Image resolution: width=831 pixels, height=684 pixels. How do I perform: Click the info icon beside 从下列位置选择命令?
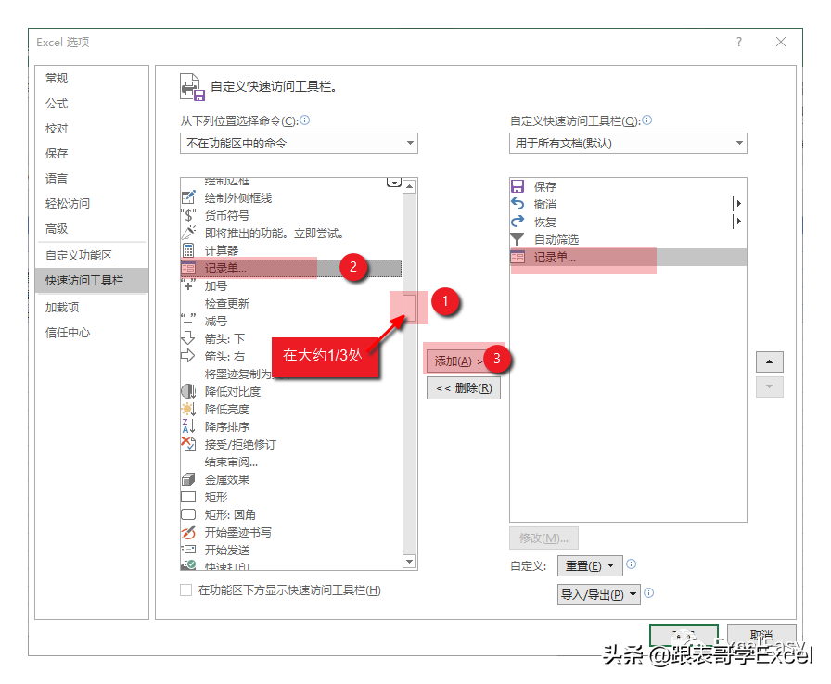point(305,120)
